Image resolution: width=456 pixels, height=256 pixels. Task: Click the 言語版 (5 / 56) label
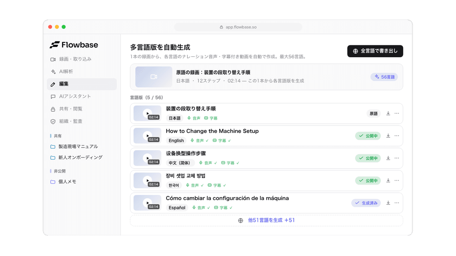[x=146, y=97]
